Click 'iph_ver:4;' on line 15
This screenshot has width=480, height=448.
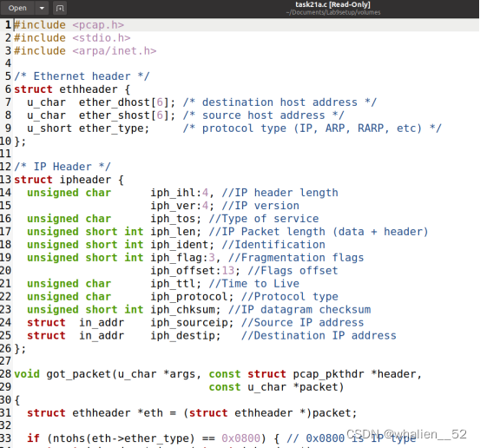tap(181, 206)
